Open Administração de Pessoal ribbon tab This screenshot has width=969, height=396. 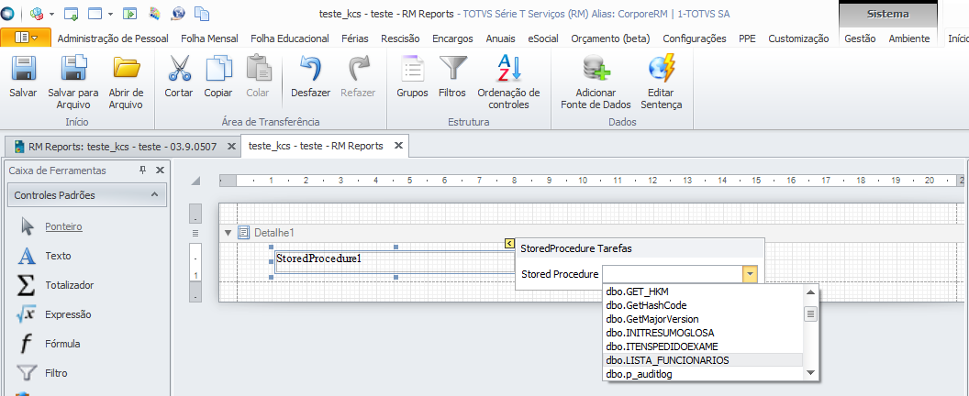[x=113, y=38]
